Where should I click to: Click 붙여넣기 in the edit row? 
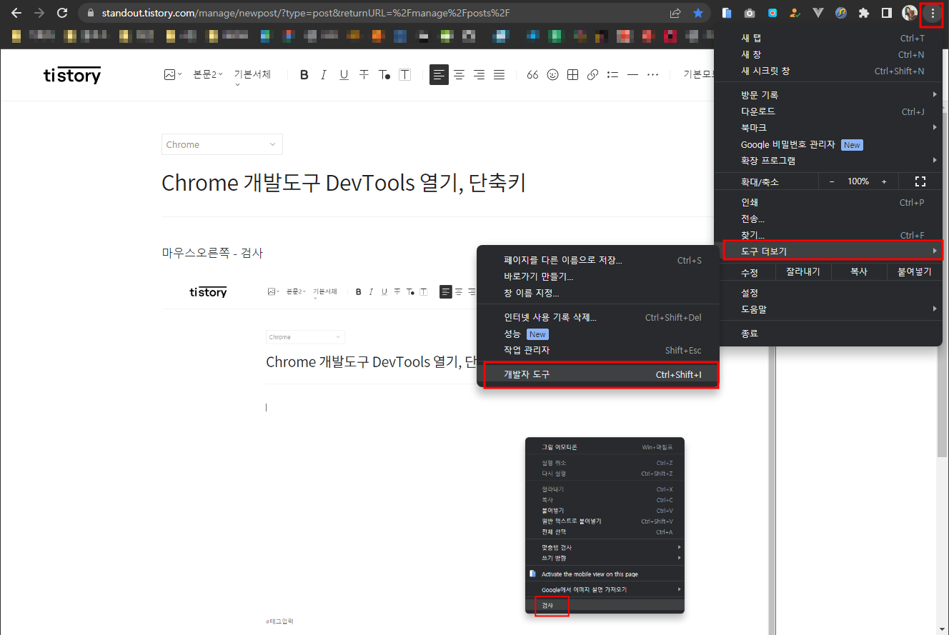pos(915,271)
